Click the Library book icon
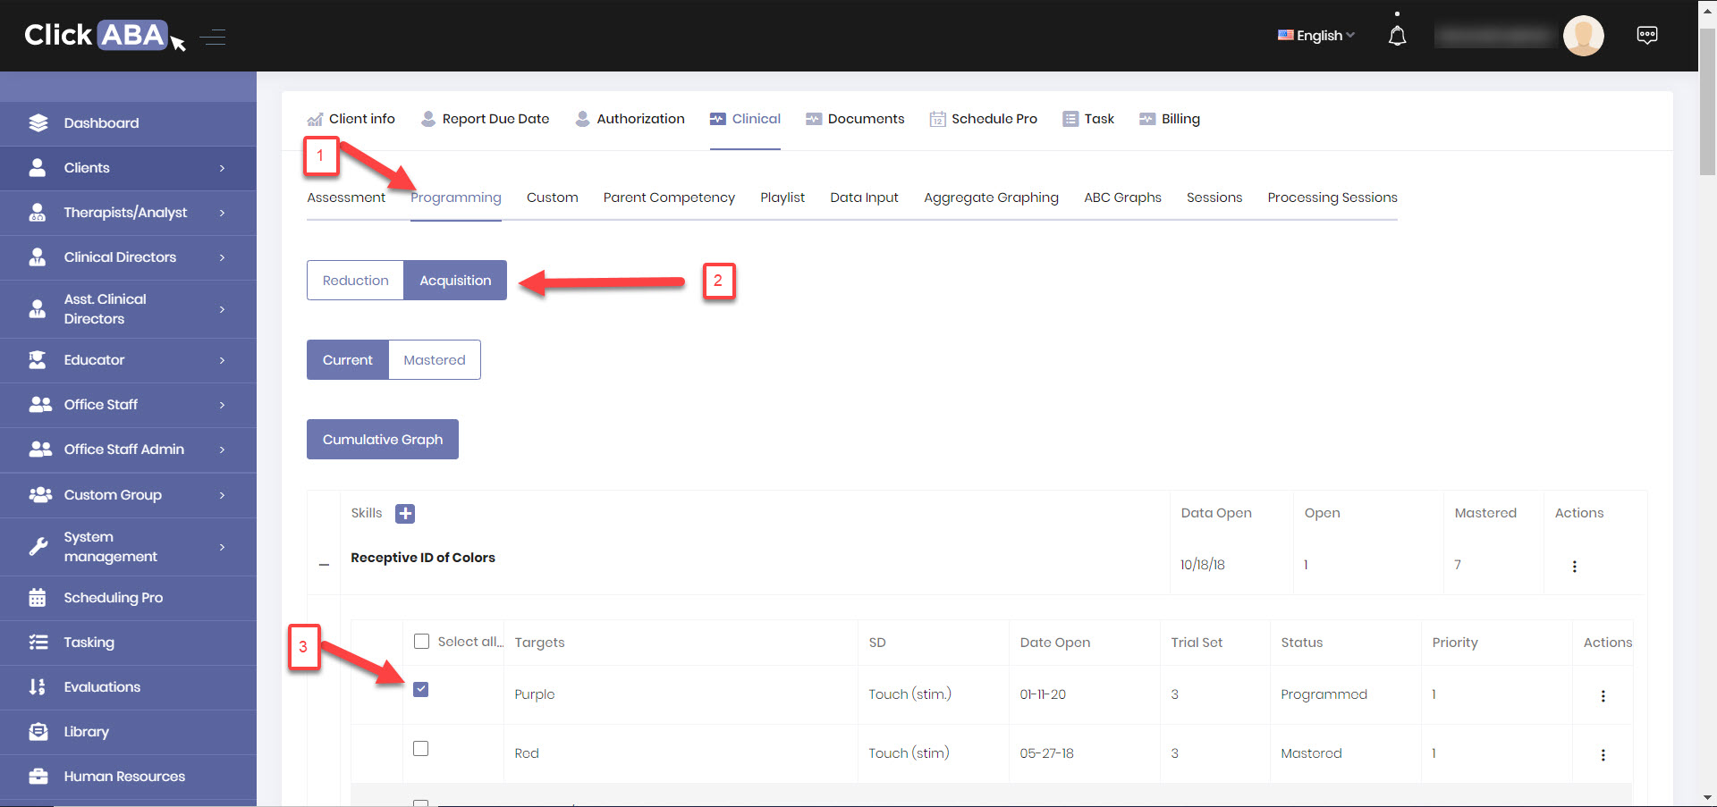Screen dimensions: 1717x807 (x=38, y=732)
